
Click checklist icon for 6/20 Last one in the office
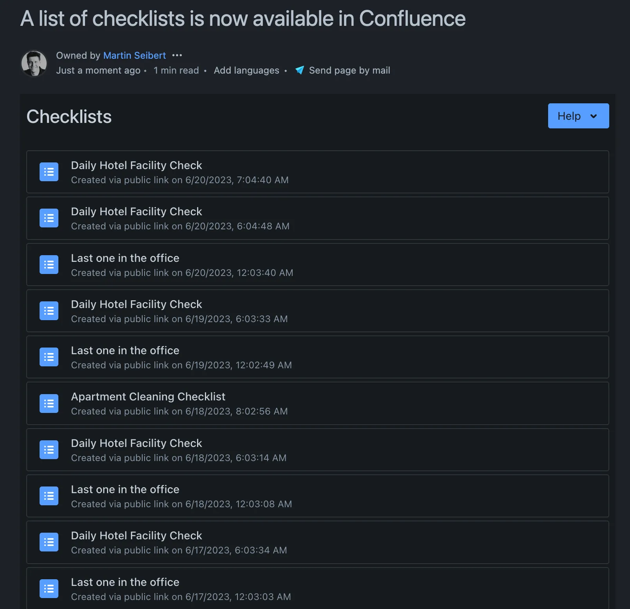point(49,265)
